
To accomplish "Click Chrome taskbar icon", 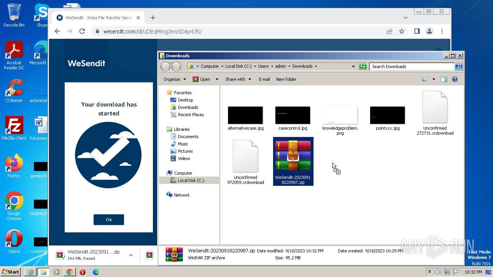I will pyautogui.click(x=69, y=272).
